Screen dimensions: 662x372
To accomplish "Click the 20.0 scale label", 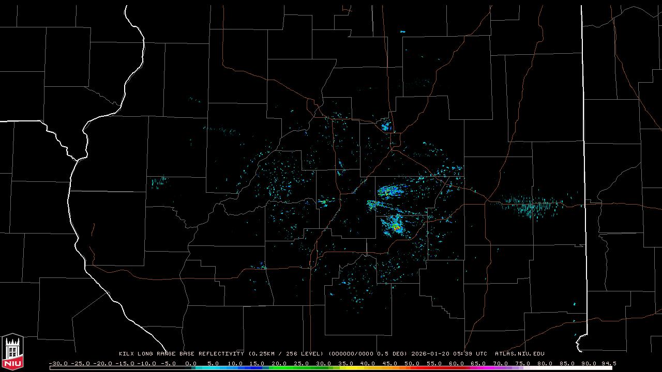I will pos(279,364).
